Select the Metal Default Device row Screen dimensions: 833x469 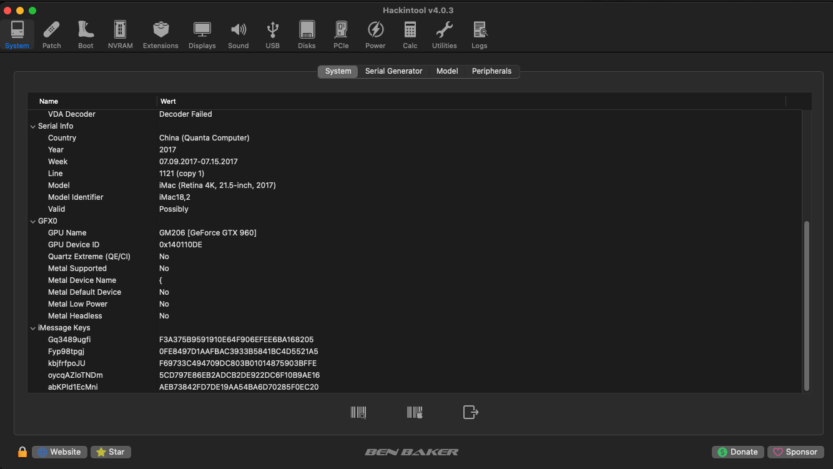[415, 292]
